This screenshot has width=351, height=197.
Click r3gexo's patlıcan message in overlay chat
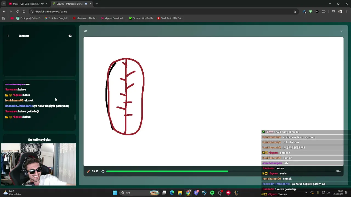[x=302, y=153]
